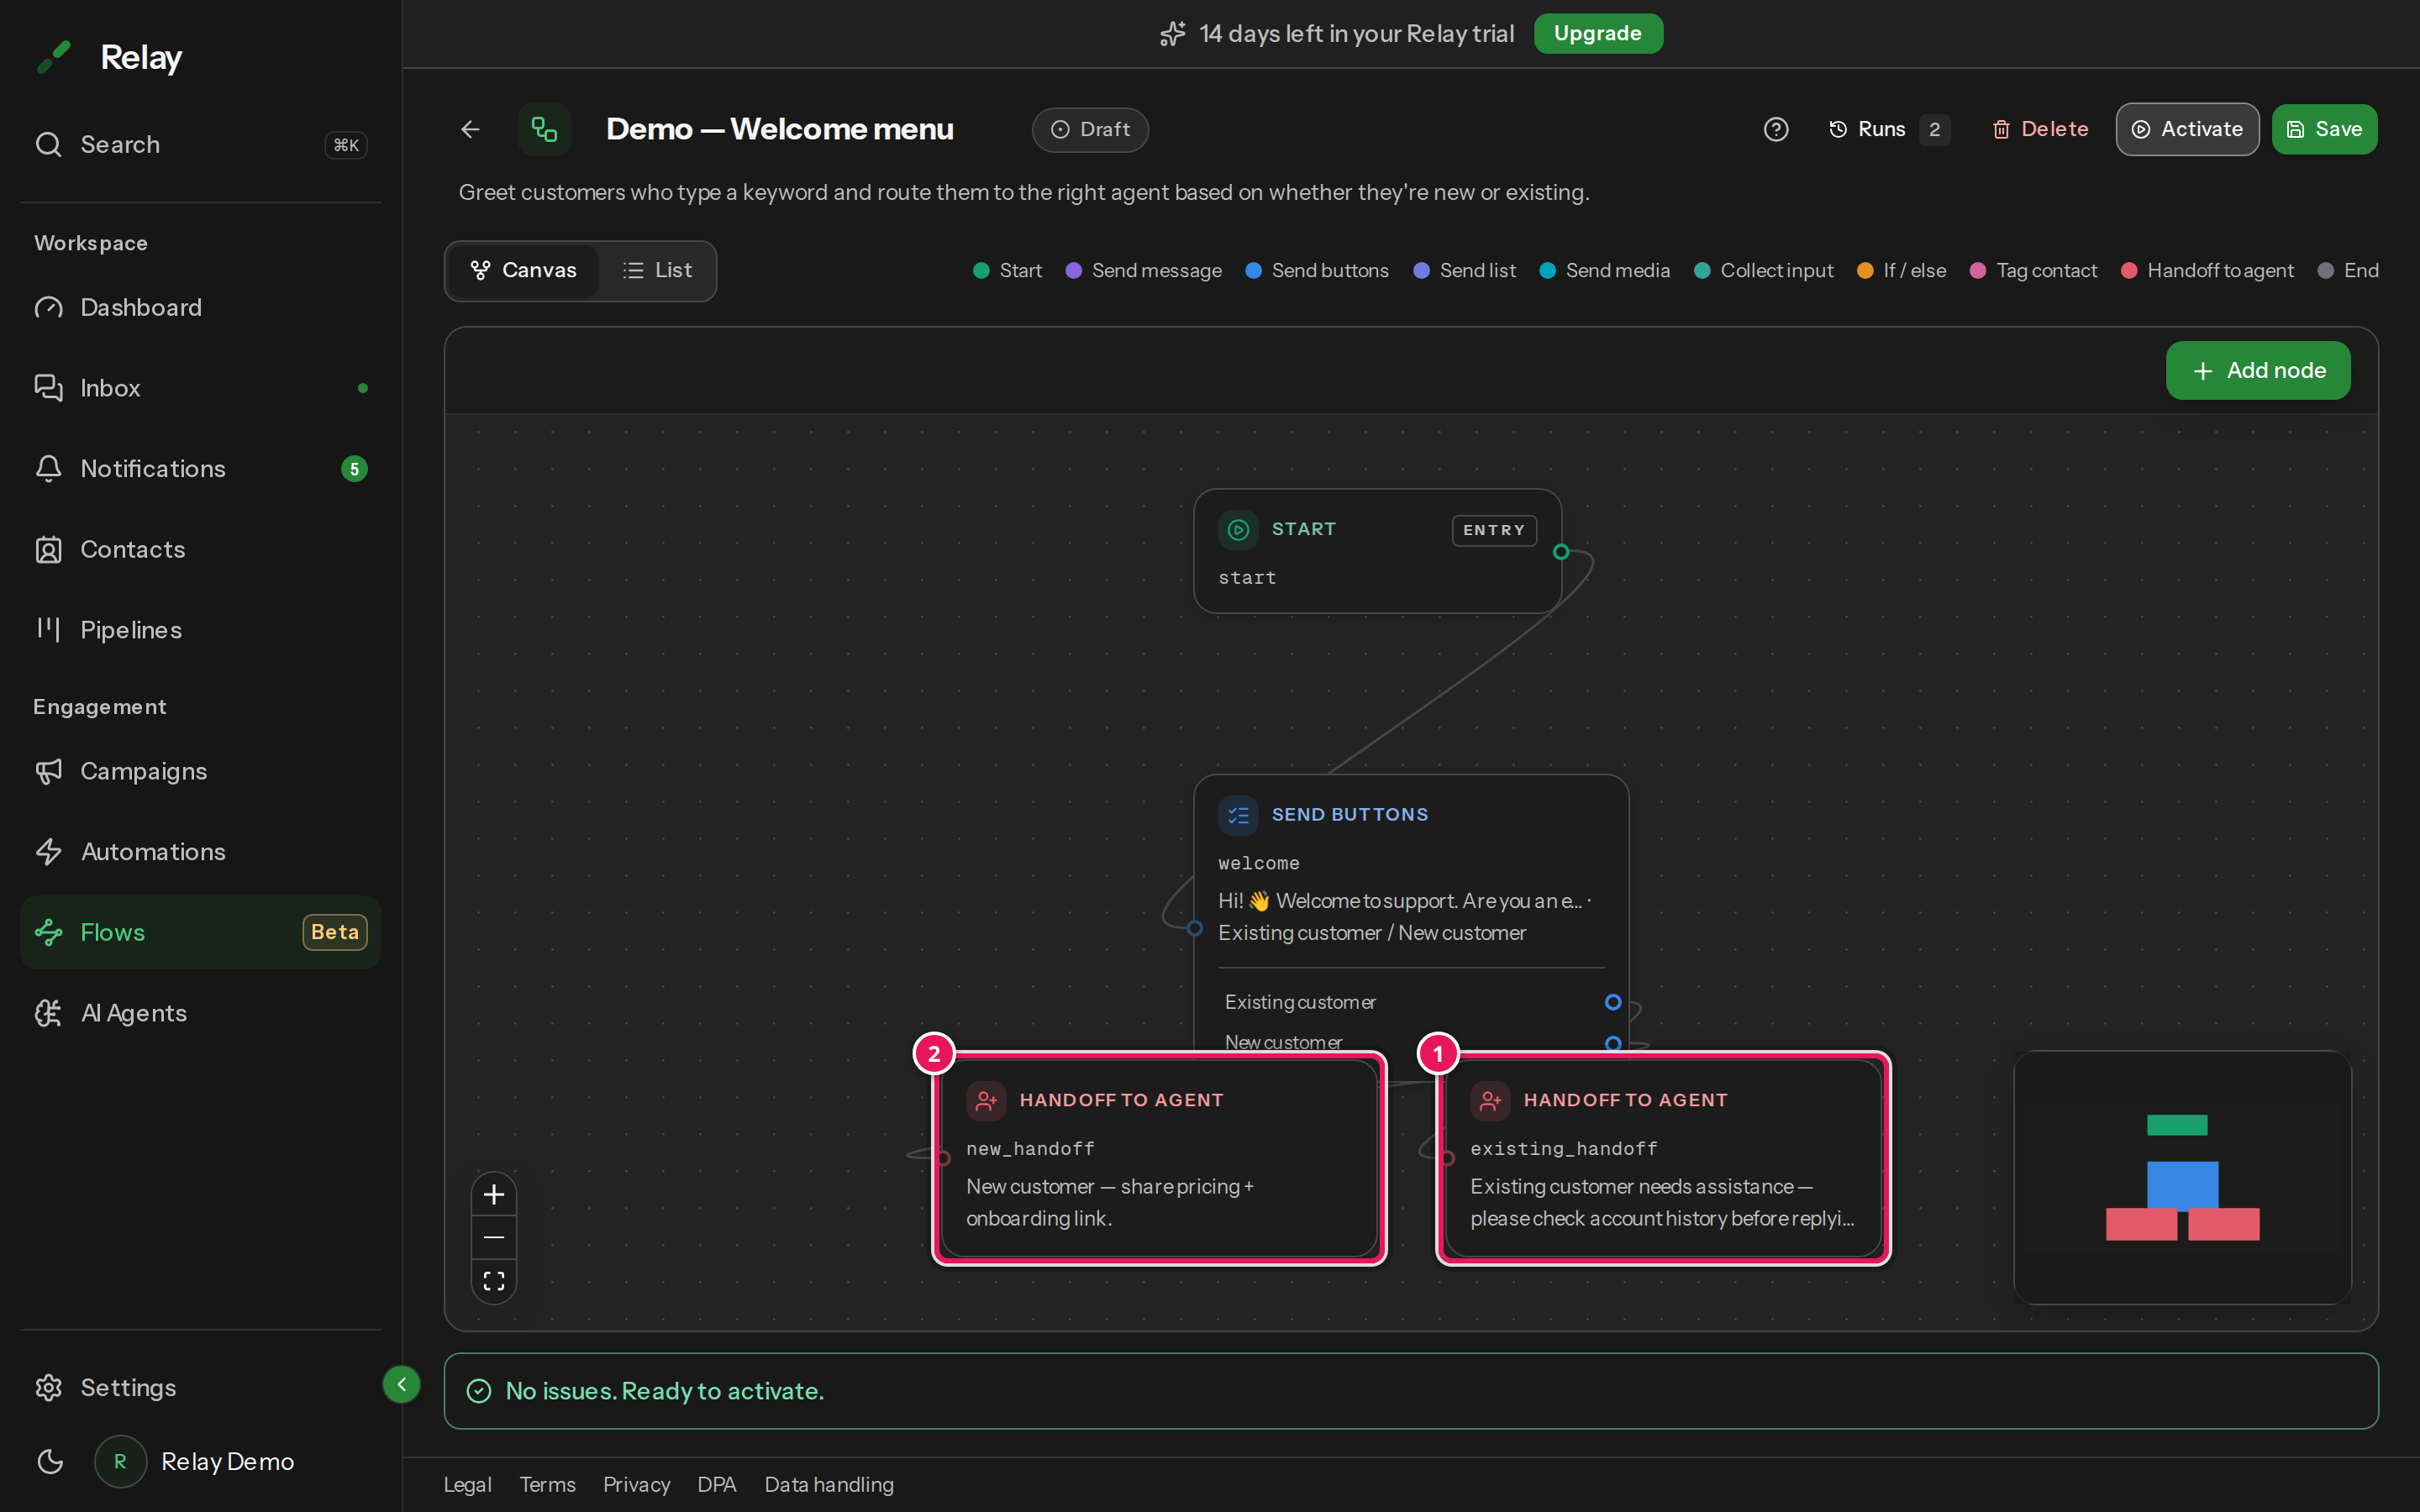The height and width of the screenshot is (1512, 2420).
Task: Collapse the sidebar with the chevron button
Action: click(401, 1384)
